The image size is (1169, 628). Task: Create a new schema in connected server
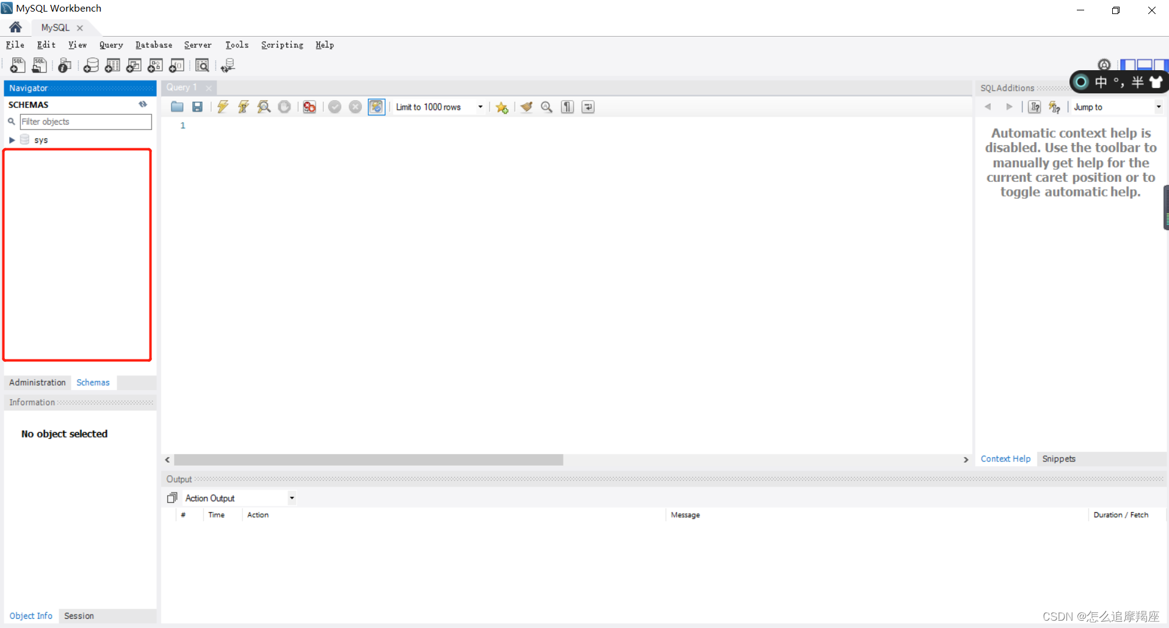click(91, 65)
